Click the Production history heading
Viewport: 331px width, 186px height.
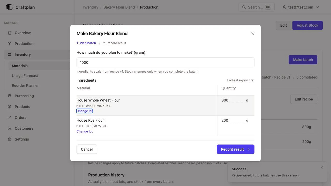pyautogui.click(x=106, y=175)
